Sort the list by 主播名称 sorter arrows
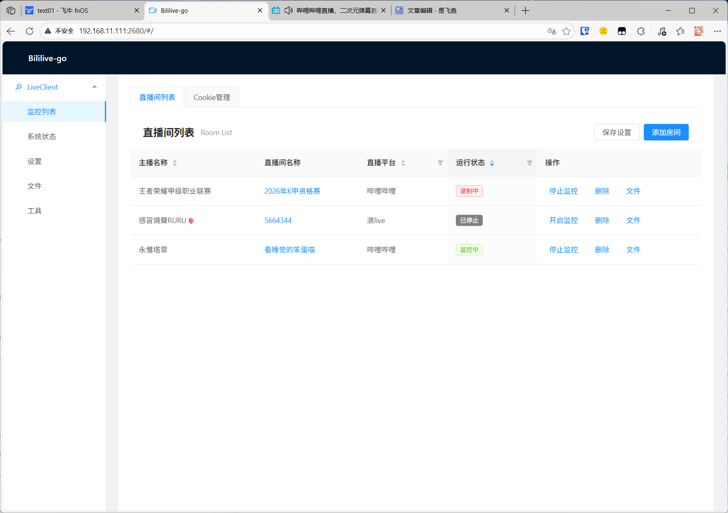 175,163
